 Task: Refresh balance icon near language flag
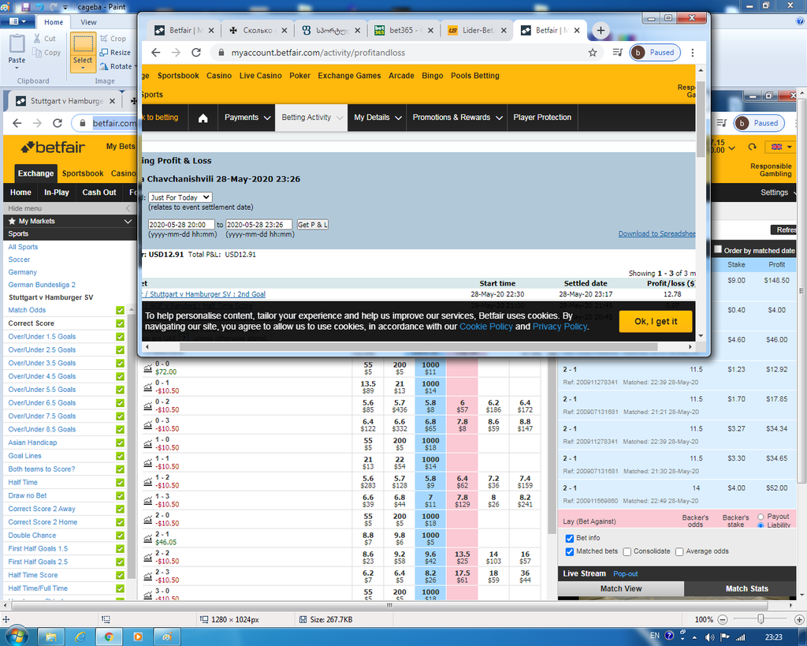tap(753, 147)
